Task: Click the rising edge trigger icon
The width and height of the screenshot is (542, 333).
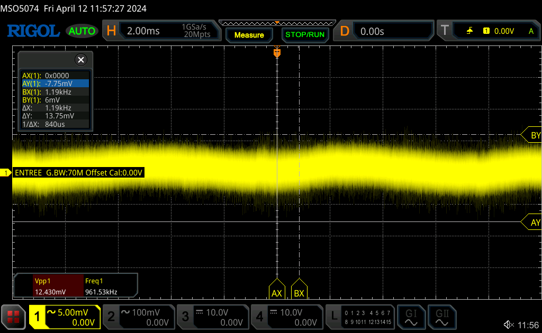Action: click(469, 31)
